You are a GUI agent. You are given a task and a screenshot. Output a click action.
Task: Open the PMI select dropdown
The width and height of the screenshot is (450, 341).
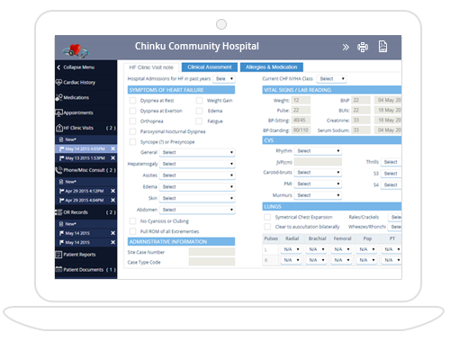[318, 184]
